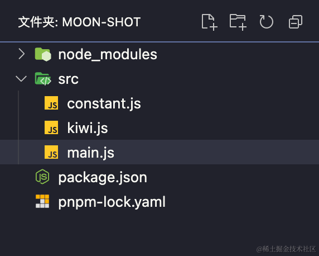Viewport: 319px width, 256px height.
Task: Click the New File icon
Action: point(209,22)
